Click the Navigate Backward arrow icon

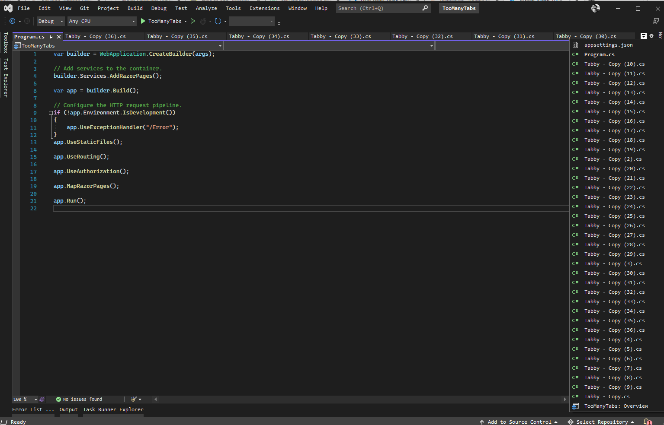click(x=12, y=21)
